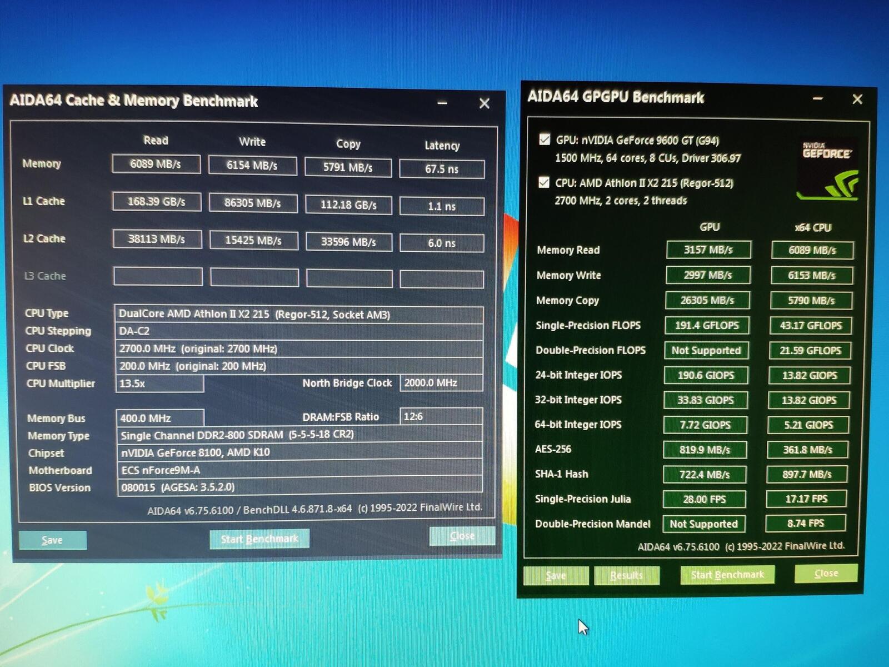Minimize the Cache & Memory Benchmark window
This screenshot has height=667, width=889.
442,103
